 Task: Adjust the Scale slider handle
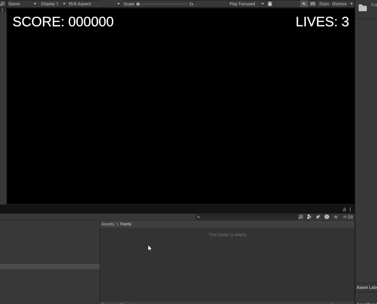[138, 4]
